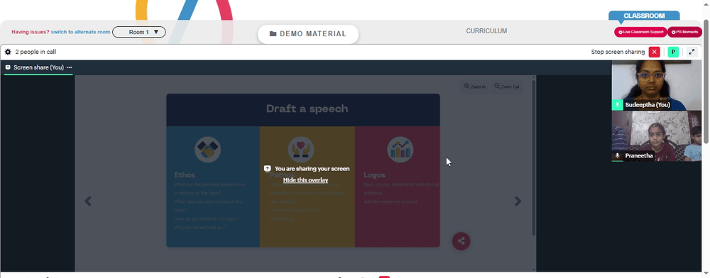The height and width of the screenshot is (278, 710).
Task: Click the PS Moments button
Action: 684,32
